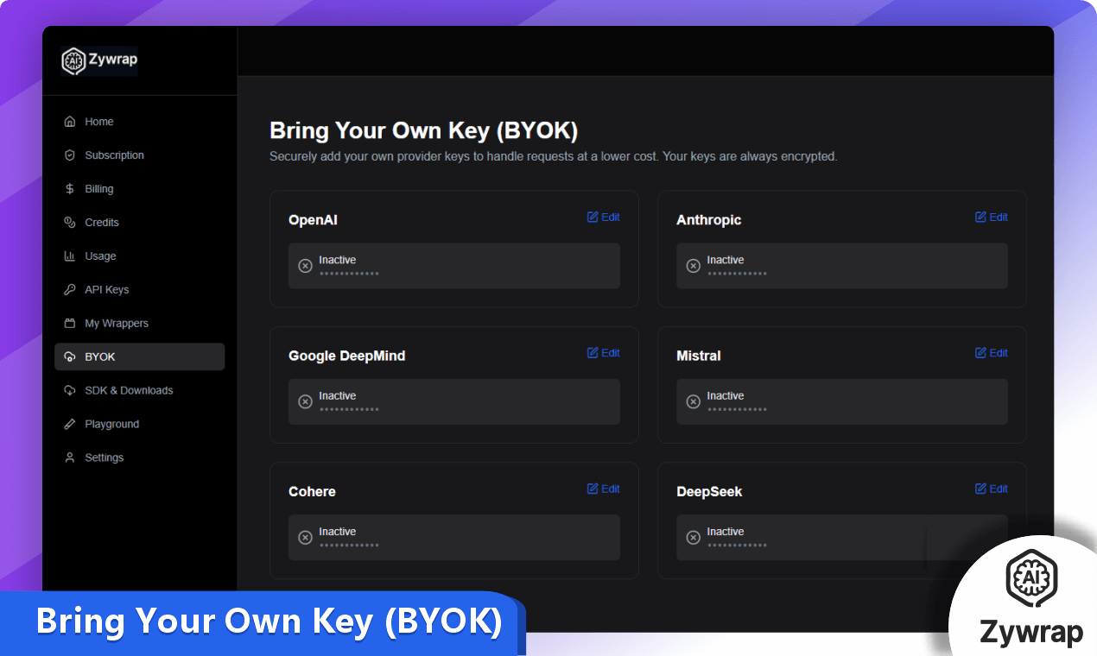
Task: Edit the Cohere provider key
Action: pyautogui.click(x=603, y=489)
